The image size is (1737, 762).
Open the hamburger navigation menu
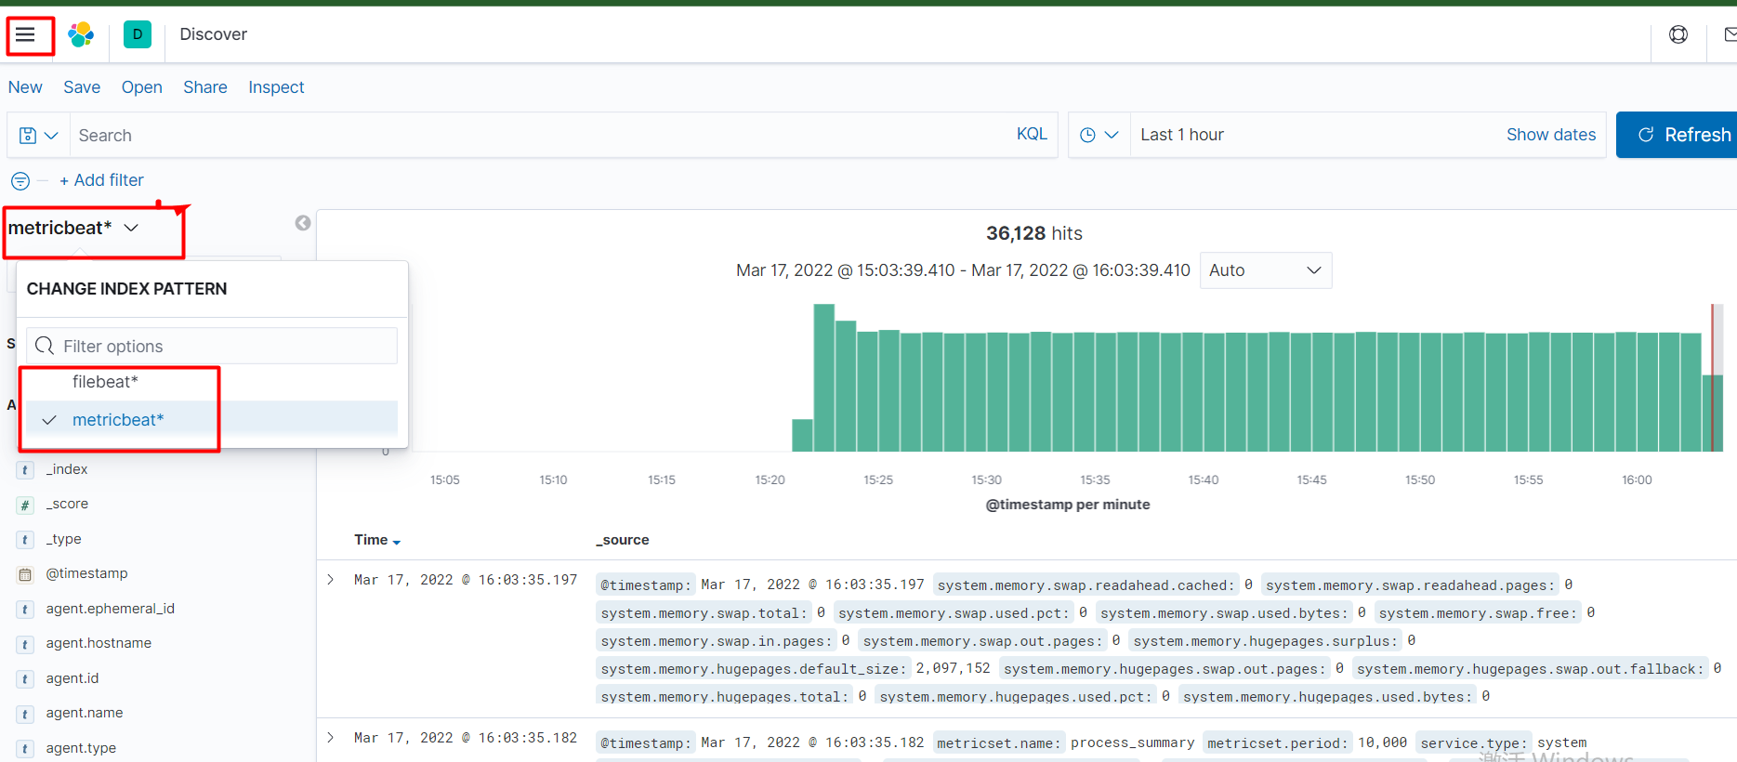(25, 34)
